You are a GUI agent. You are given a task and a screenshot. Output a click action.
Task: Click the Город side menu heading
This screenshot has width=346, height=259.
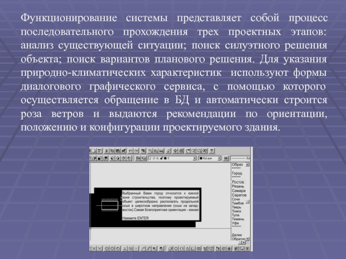coord(237,174)
